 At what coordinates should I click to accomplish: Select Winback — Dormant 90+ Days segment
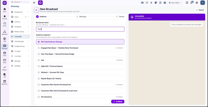click(x=80, y=73)
